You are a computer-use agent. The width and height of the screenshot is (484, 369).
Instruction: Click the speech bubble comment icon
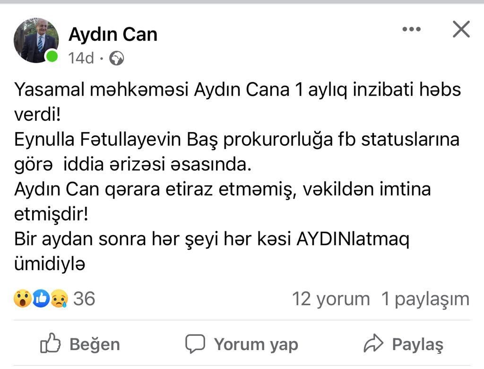pyautogui.click(x=195, y=343)
